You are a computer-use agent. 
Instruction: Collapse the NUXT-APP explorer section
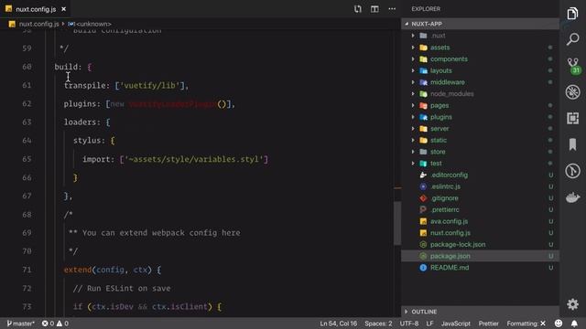coord(480,24)
